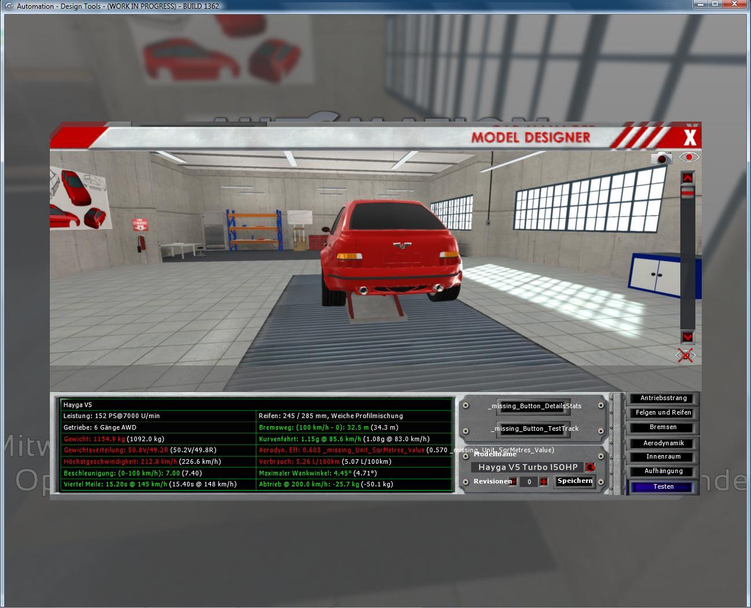The height and width of the screenshot is (608, 751).
Task: Toggle the red eye visibility icon
Action: tap(689, 157)
